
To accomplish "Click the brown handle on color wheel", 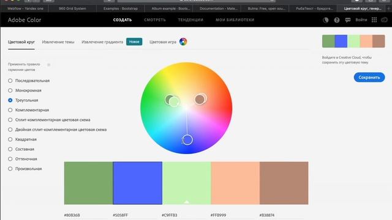I will tap(200, 99).
